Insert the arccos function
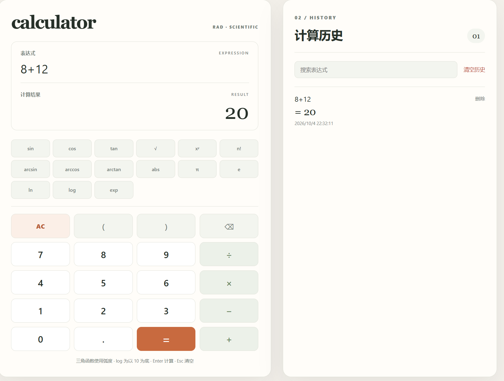Image resolution: width=504 pixels, height=381 pixels. (72, 169)
